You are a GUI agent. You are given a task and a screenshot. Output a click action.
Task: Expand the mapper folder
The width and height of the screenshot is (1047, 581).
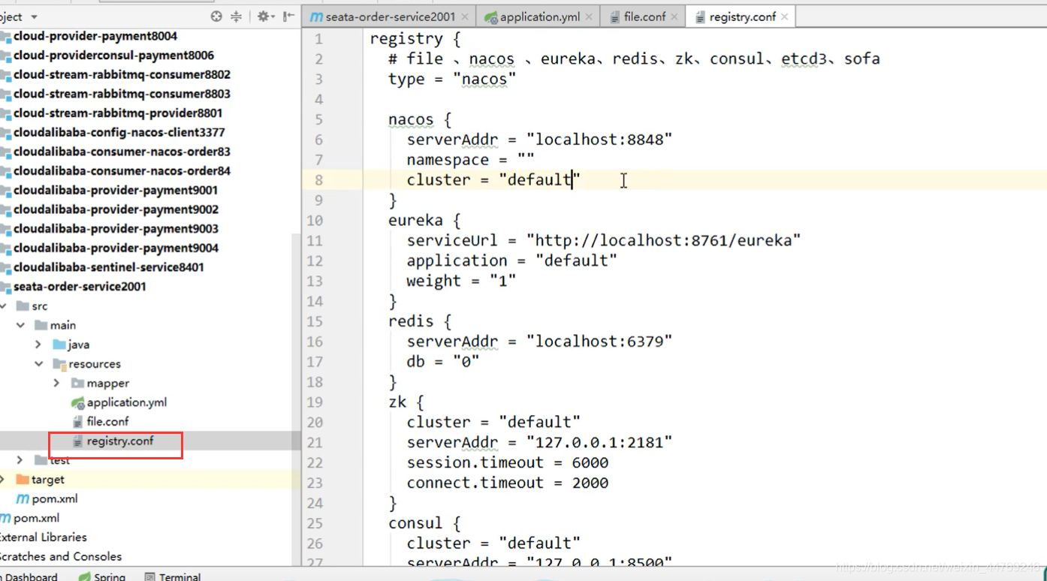(x=56, y=384)
